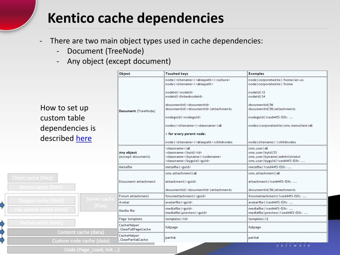Click the 'Server cache (files)' box
340x255 pixels.
pos(99,202)
